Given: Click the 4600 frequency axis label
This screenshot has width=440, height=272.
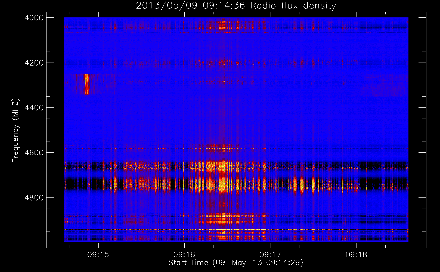Looking at the screenshot, I should [34, 153].
